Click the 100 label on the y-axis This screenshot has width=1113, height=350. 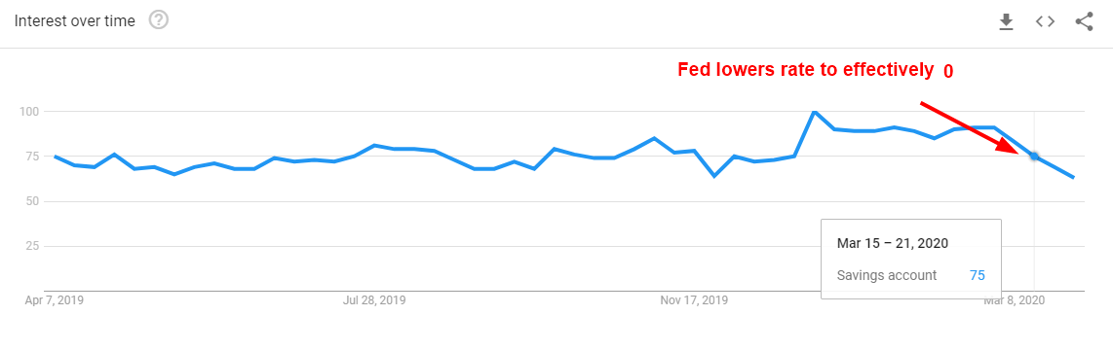31,111
